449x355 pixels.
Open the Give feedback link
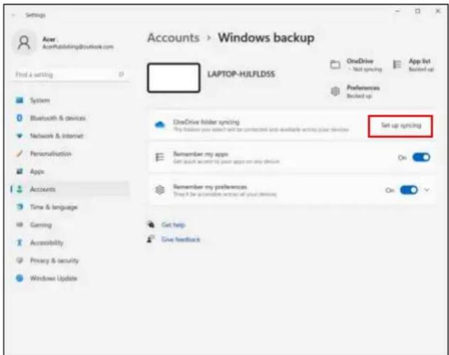pyautogui.click(x=181, y=239)
